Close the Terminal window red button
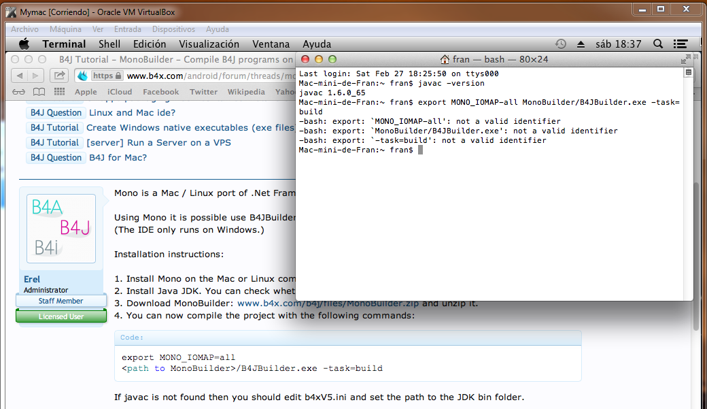 (x=305, y=59)
